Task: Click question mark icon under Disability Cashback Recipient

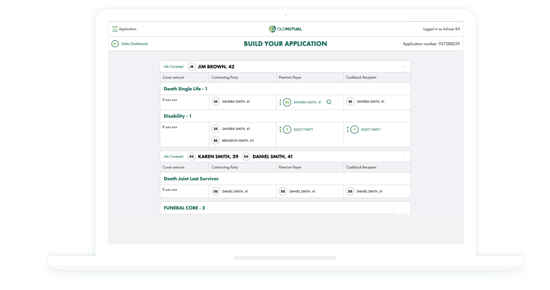Action: (x=354, y=129)
